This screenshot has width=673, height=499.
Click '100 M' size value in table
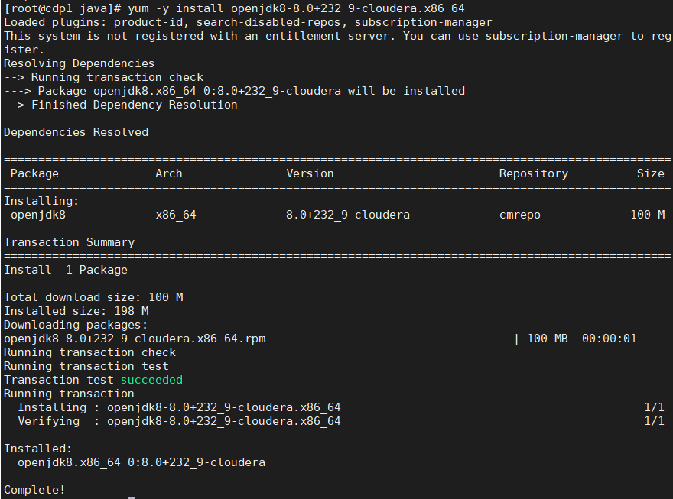point(647,214)
